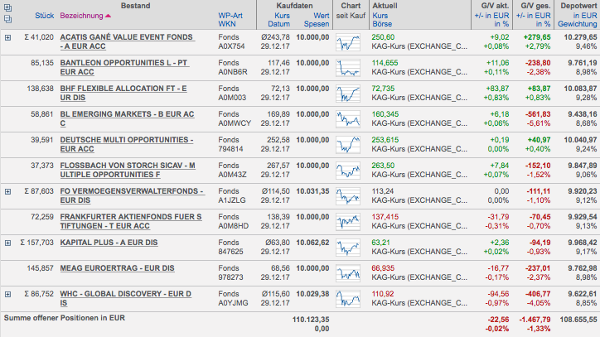Select WKN A0M43Z text
Image resolution: width=600 pixels, height=337 pixels.
pos(232,175)
